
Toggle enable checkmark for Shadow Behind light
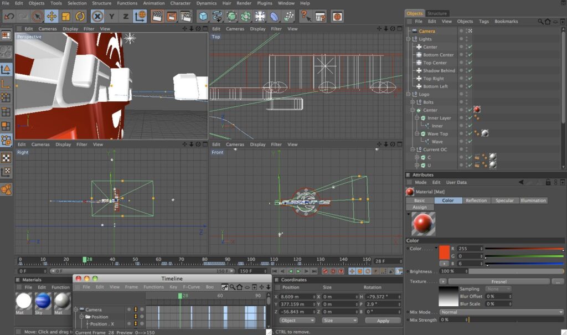470,70
